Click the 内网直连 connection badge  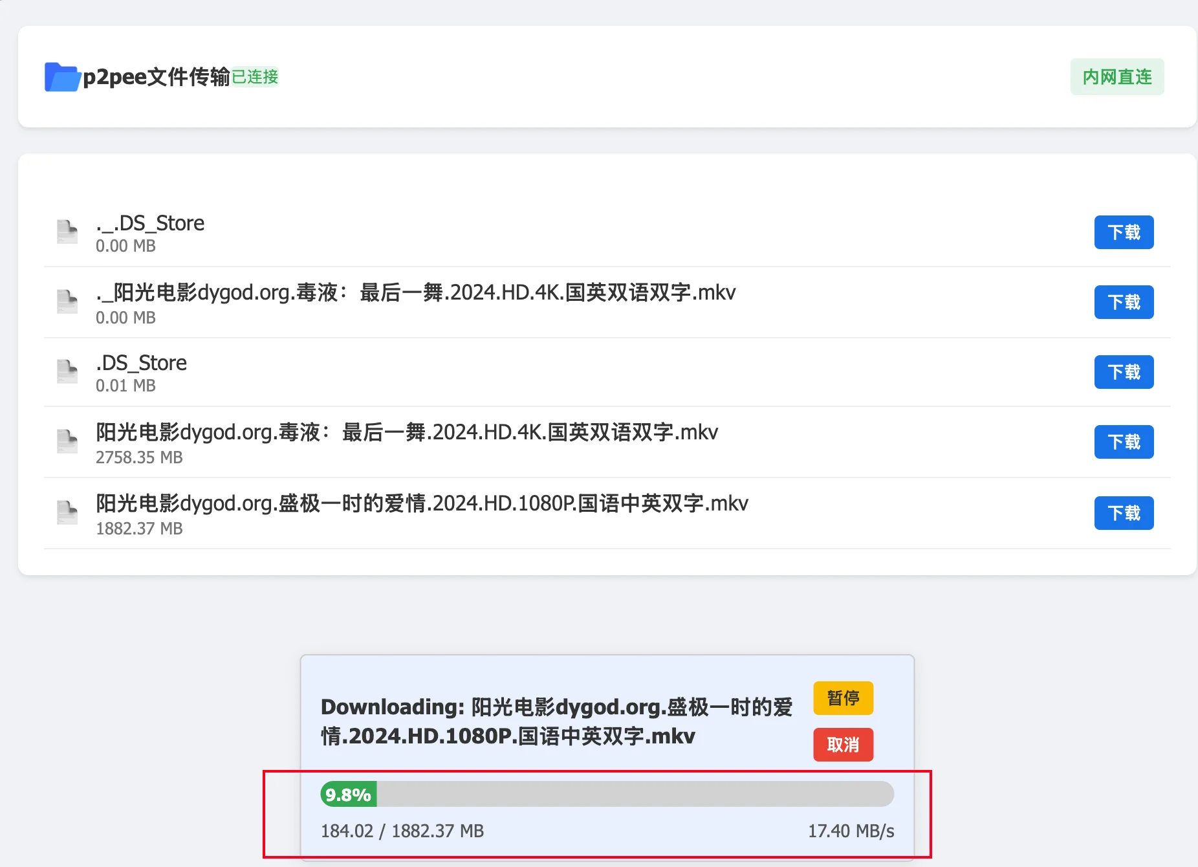tap(1117, 77)
